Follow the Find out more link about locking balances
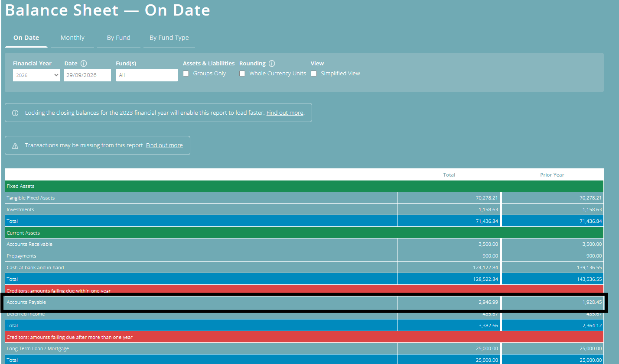Image resolution: width=619 pixels, height=364 pixels. coord(285,113)
